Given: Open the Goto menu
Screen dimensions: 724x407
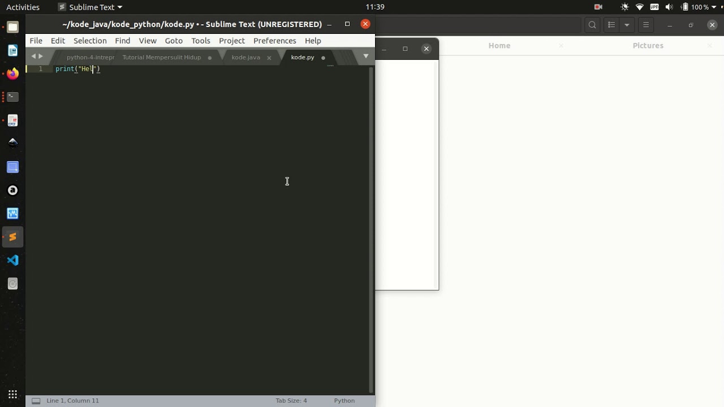Looking at the screenshot, I should [174, 41].
